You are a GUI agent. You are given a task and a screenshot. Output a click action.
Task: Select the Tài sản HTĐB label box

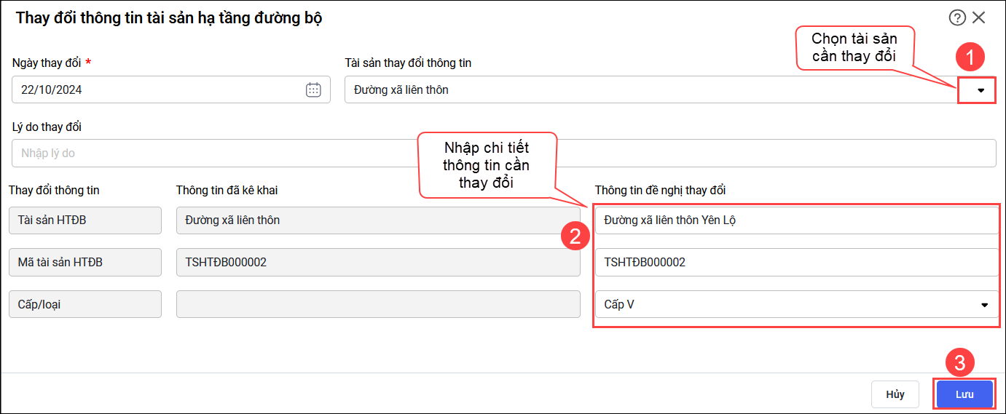85,220
